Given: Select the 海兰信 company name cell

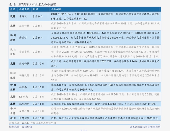Looking at the screenshot, I should [23, 38].
